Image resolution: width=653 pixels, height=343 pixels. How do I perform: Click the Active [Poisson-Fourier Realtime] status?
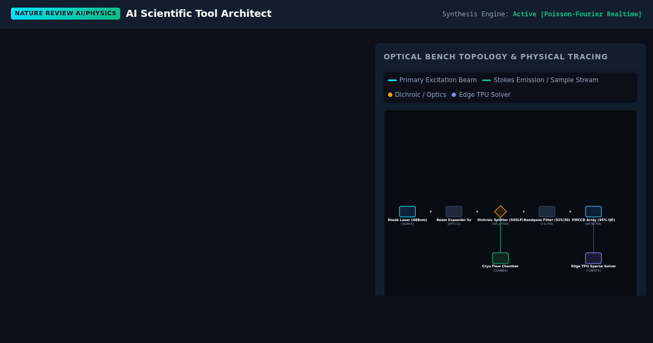click(x=577, y=14)
